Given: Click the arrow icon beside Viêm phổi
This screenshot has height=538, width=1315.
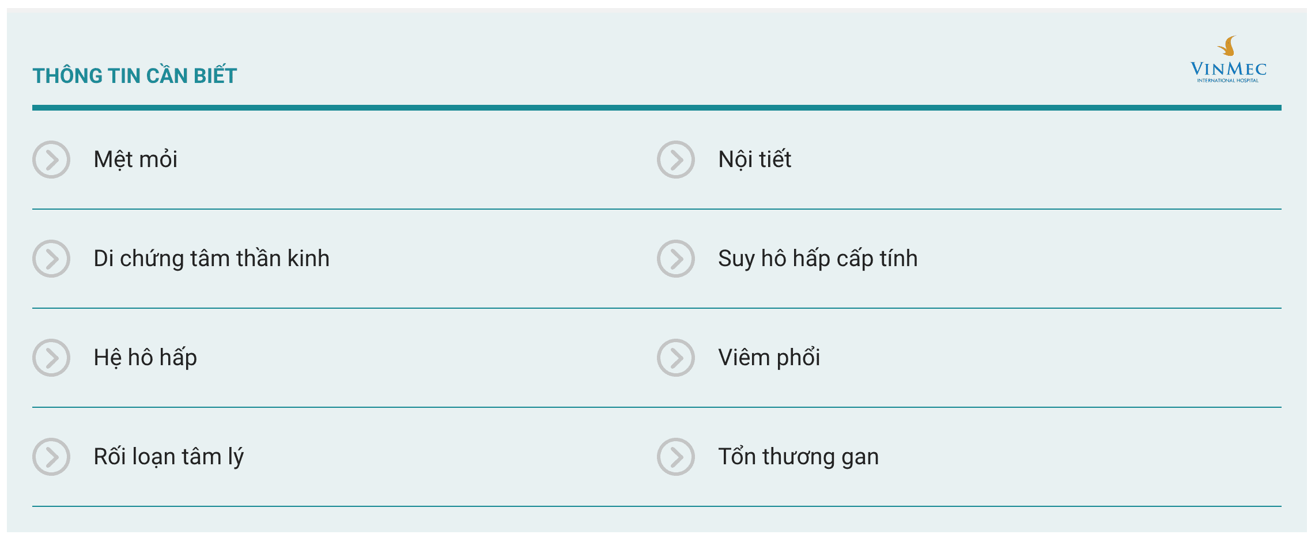Looking at the screenshot, I should click(x=676, y=358).
